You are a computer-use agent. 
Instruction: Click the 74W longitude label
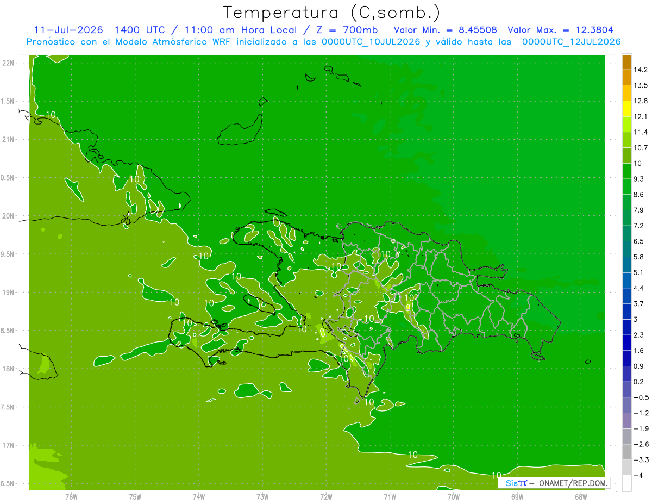[199, 496]
